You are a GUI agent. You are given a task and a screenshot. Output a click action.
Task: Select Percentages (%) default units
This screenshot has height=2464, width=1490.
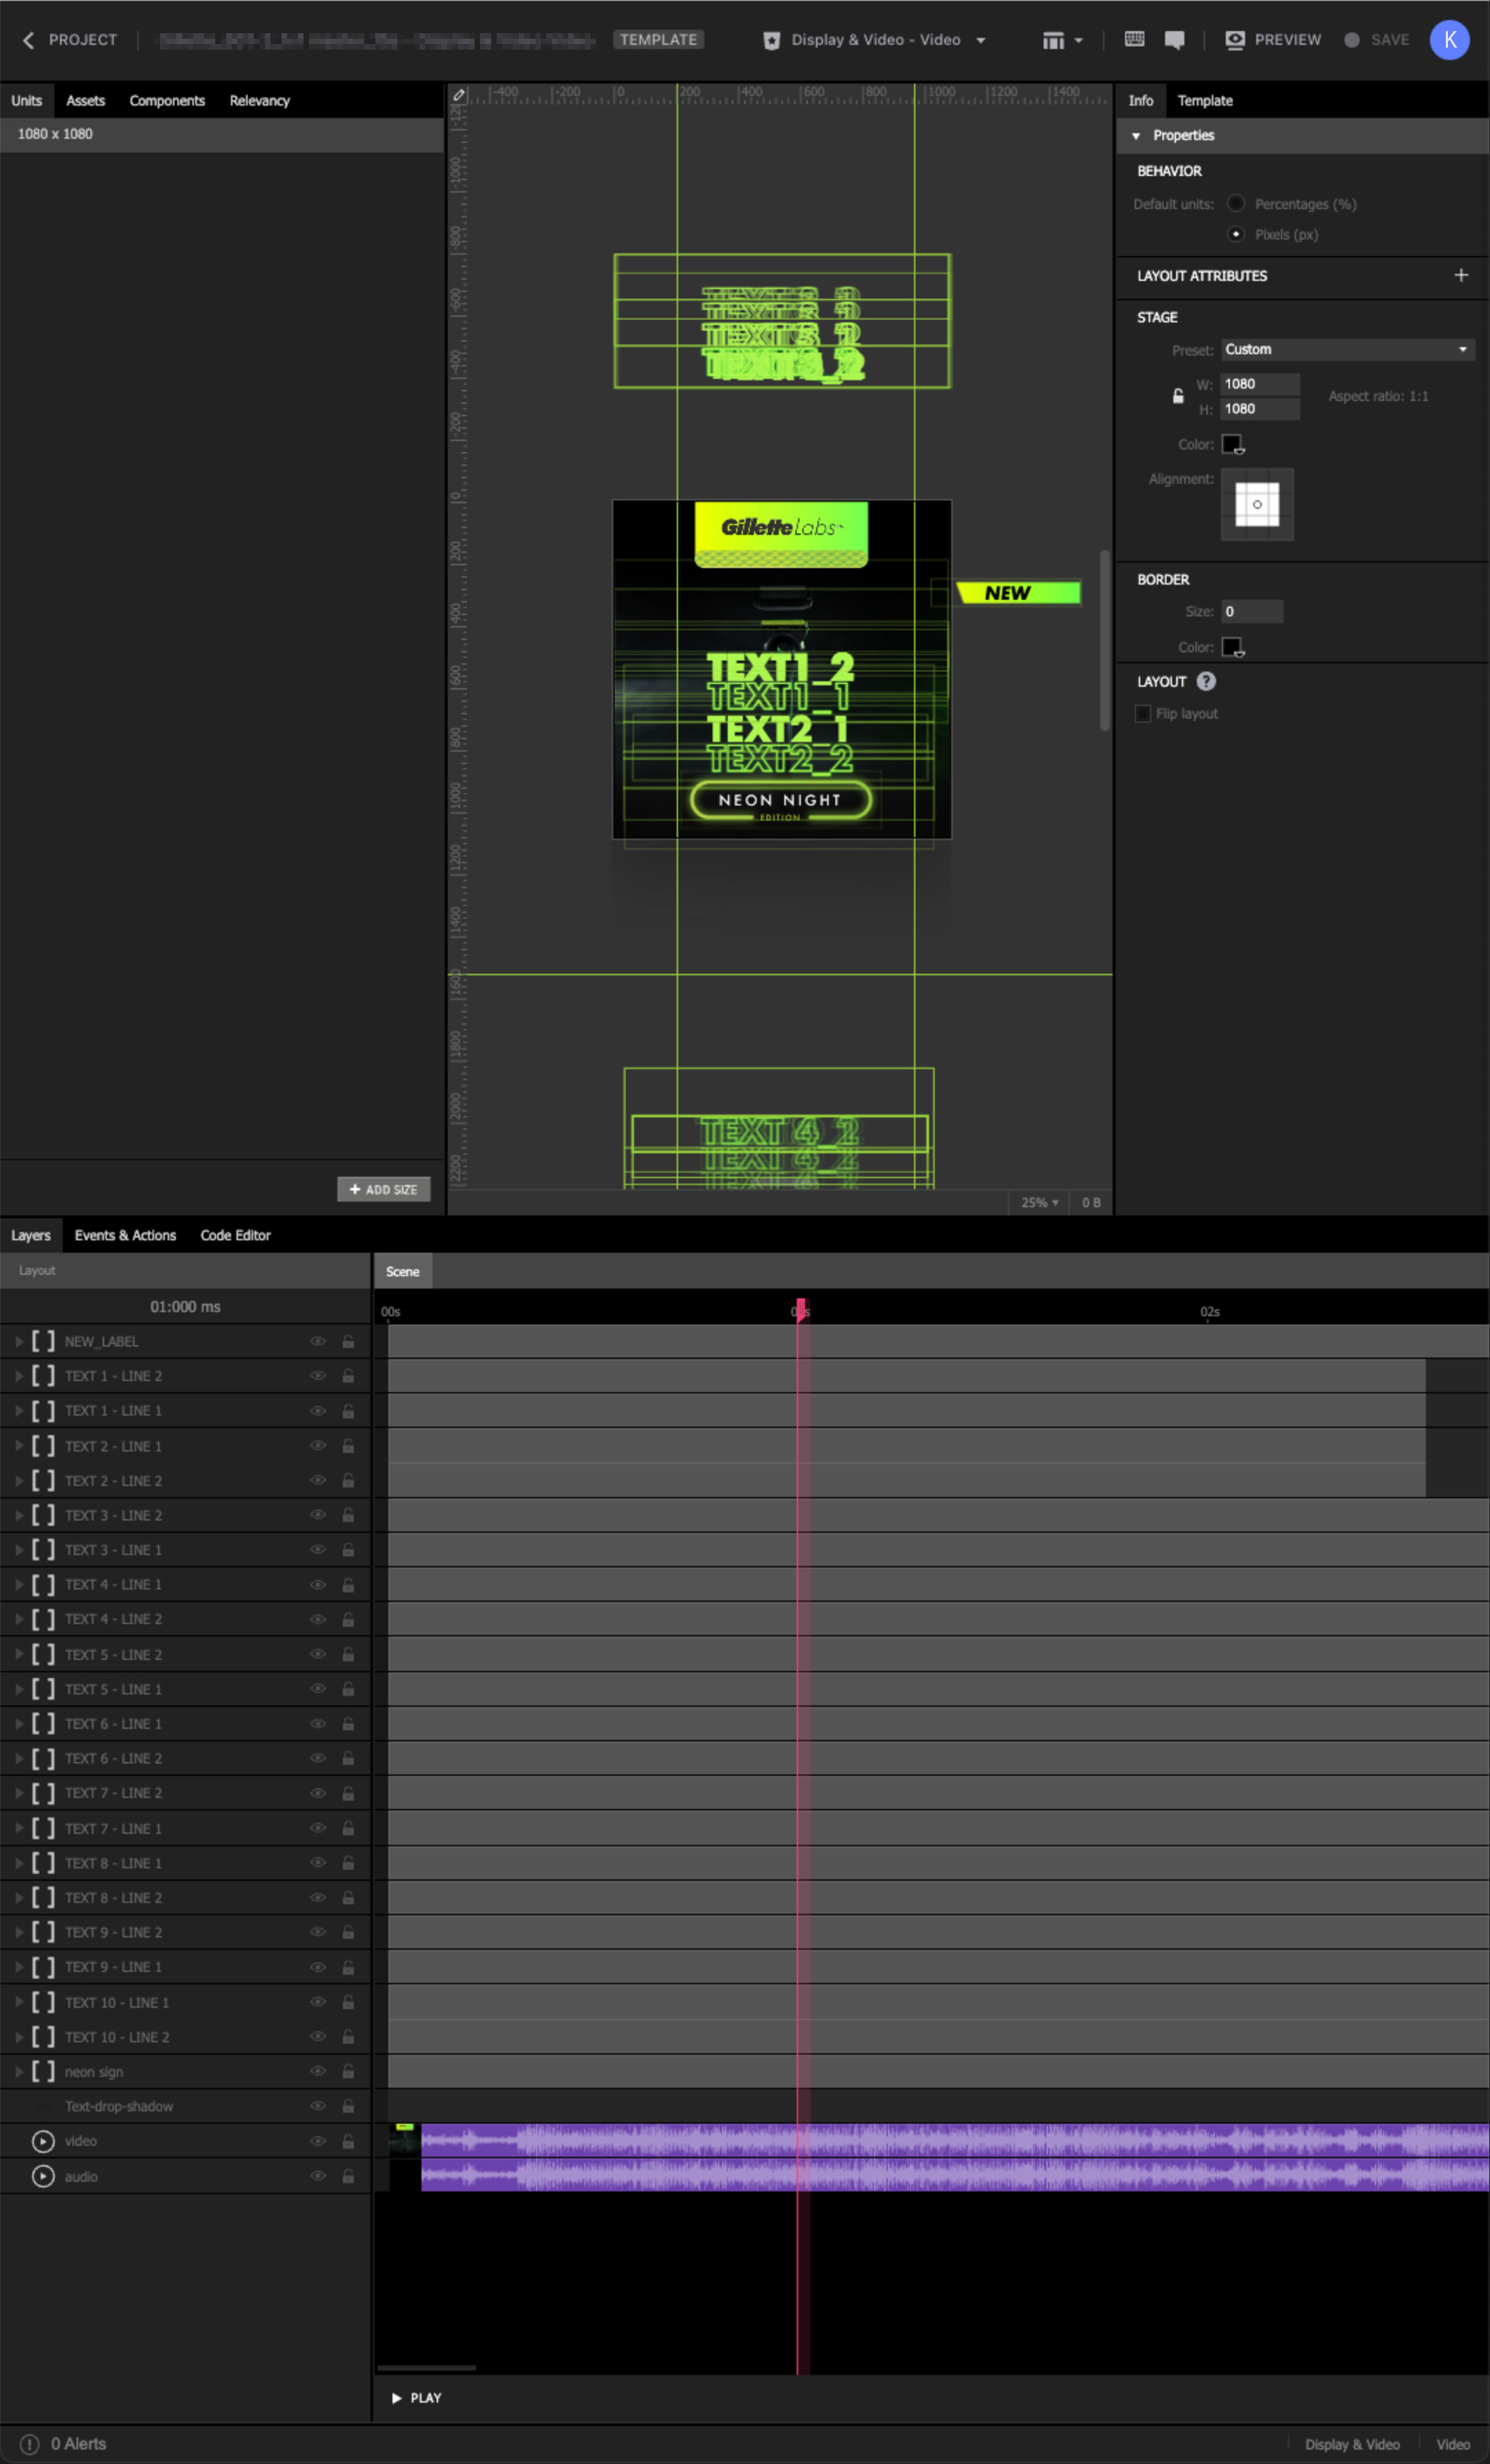coord(1236,204)
